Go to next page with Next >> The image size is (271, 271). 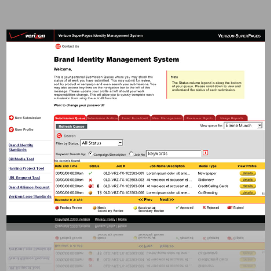click(167, 200)
